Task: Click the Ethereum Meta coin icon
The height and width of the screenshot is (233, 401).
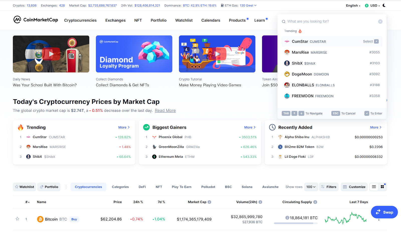Action: [x=154, y=157]
